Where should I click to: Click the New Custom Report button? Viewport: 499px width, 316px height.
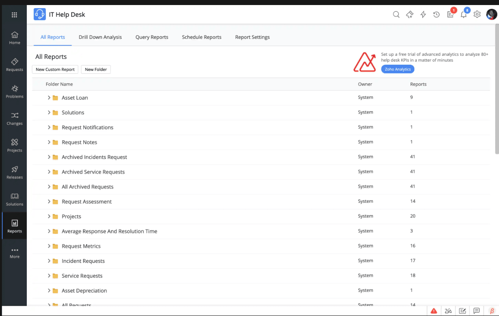pyautogui.click(x=55, y=69)
